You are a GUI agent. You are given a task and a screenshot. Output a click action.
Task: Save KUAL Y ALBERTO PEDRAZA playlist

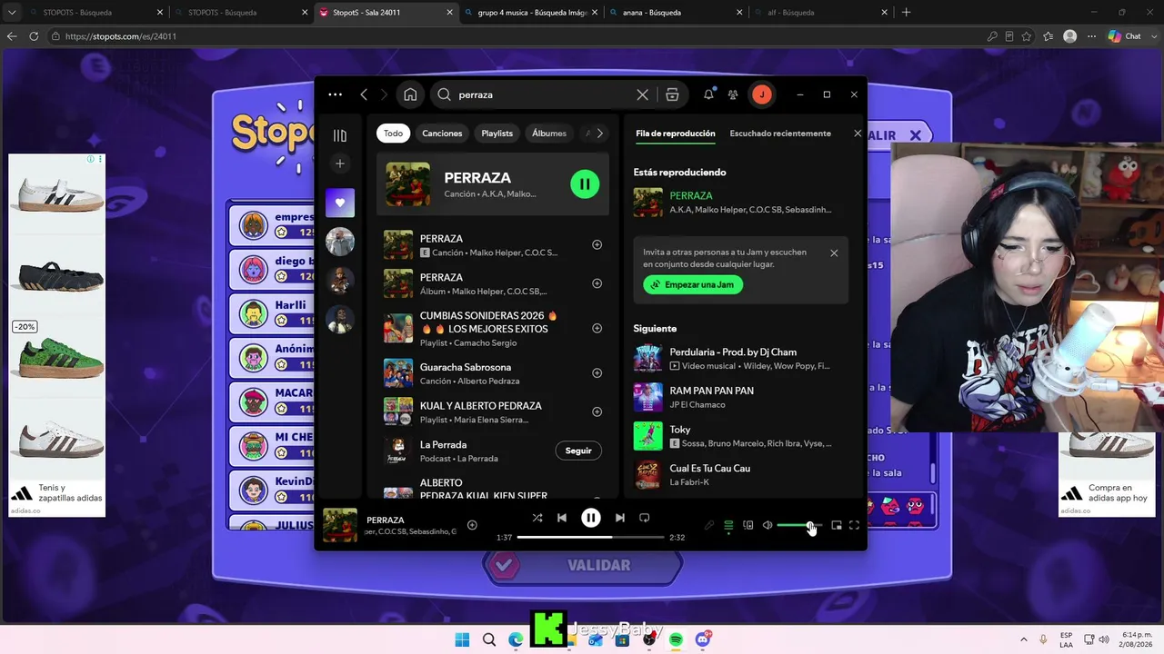click(597, 411)
